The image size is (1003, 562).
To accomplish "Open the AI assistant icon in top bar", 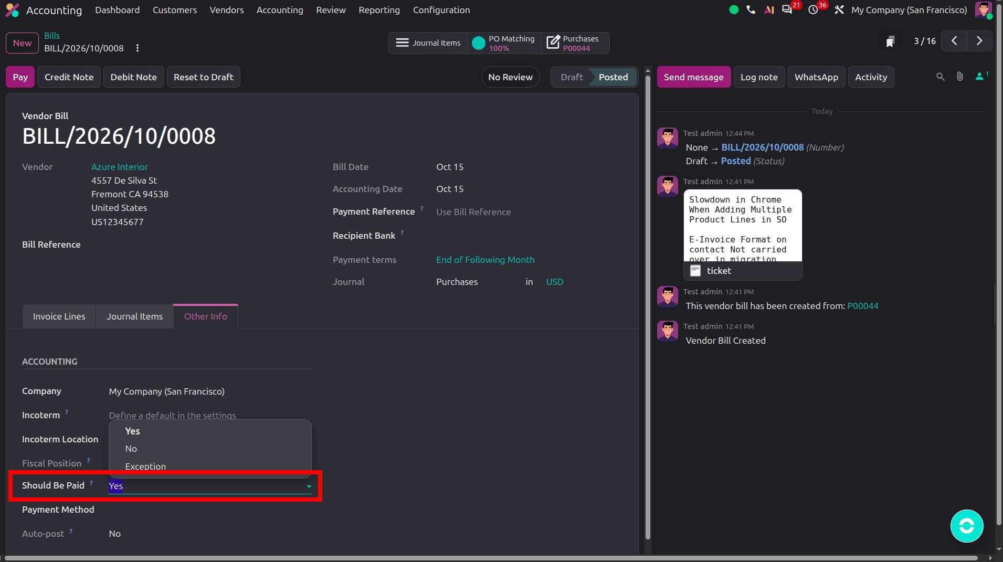I will pos(769,9).
